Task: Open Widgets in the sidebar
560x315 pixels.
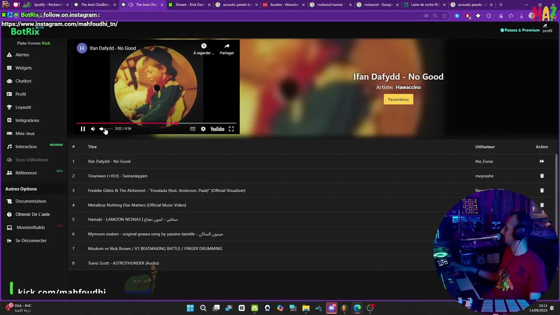Action: 24,68
